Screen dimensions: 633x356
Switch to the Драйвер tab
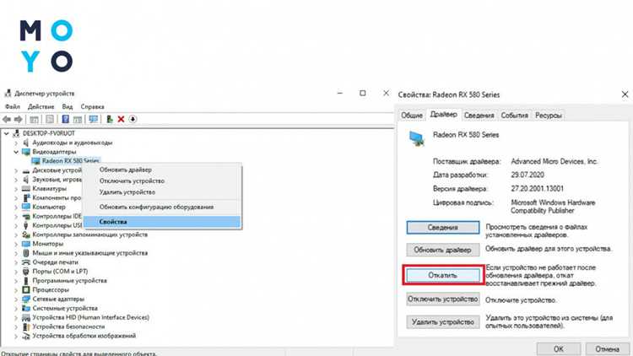click(443, 115)
